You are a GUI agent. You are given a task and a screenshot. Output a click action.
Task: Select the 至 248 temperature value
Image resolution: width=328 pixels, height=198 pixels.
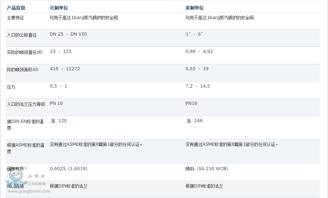point(194,121)
